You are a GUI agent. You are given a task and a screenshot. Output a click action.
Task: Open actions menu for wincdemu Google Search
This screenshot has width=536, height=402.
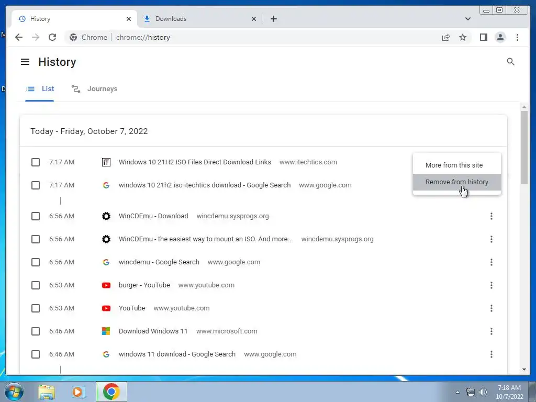point(491,262)
